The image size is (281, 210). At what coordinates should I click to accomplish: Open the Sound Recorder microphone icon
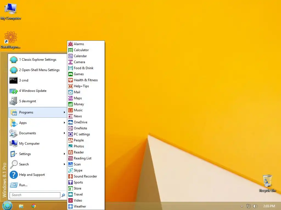coord(71,176)
